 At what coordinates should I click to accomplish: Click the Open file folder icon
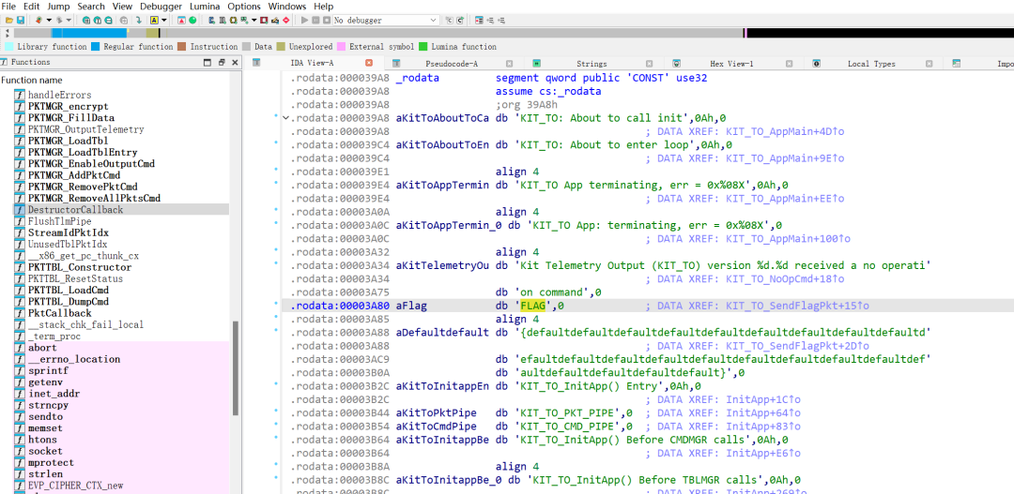click(9, 20)
